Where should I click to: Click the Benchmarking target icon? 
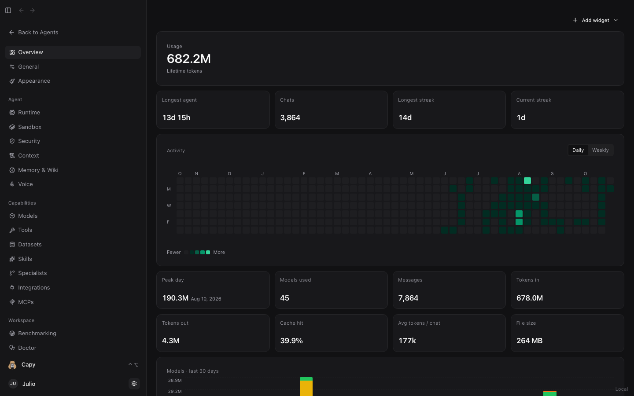(12, 334)
